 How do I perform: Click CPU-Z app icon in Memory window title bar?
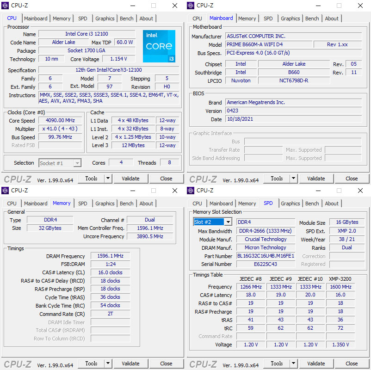[x=5, y=190]
